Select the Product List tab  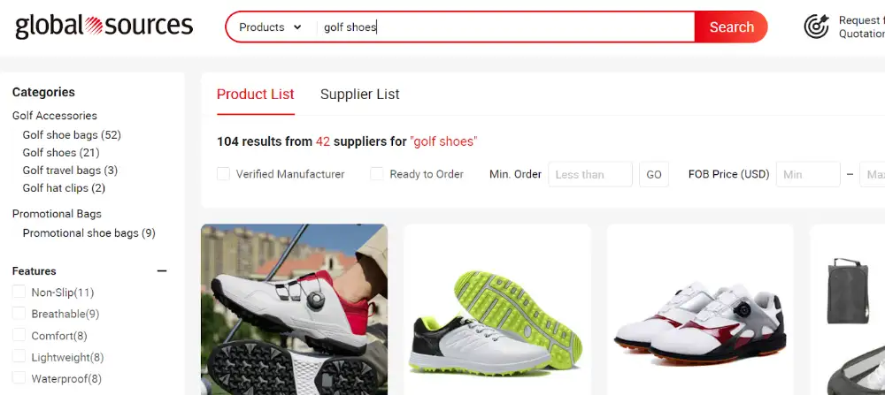(x=255, y=94)
